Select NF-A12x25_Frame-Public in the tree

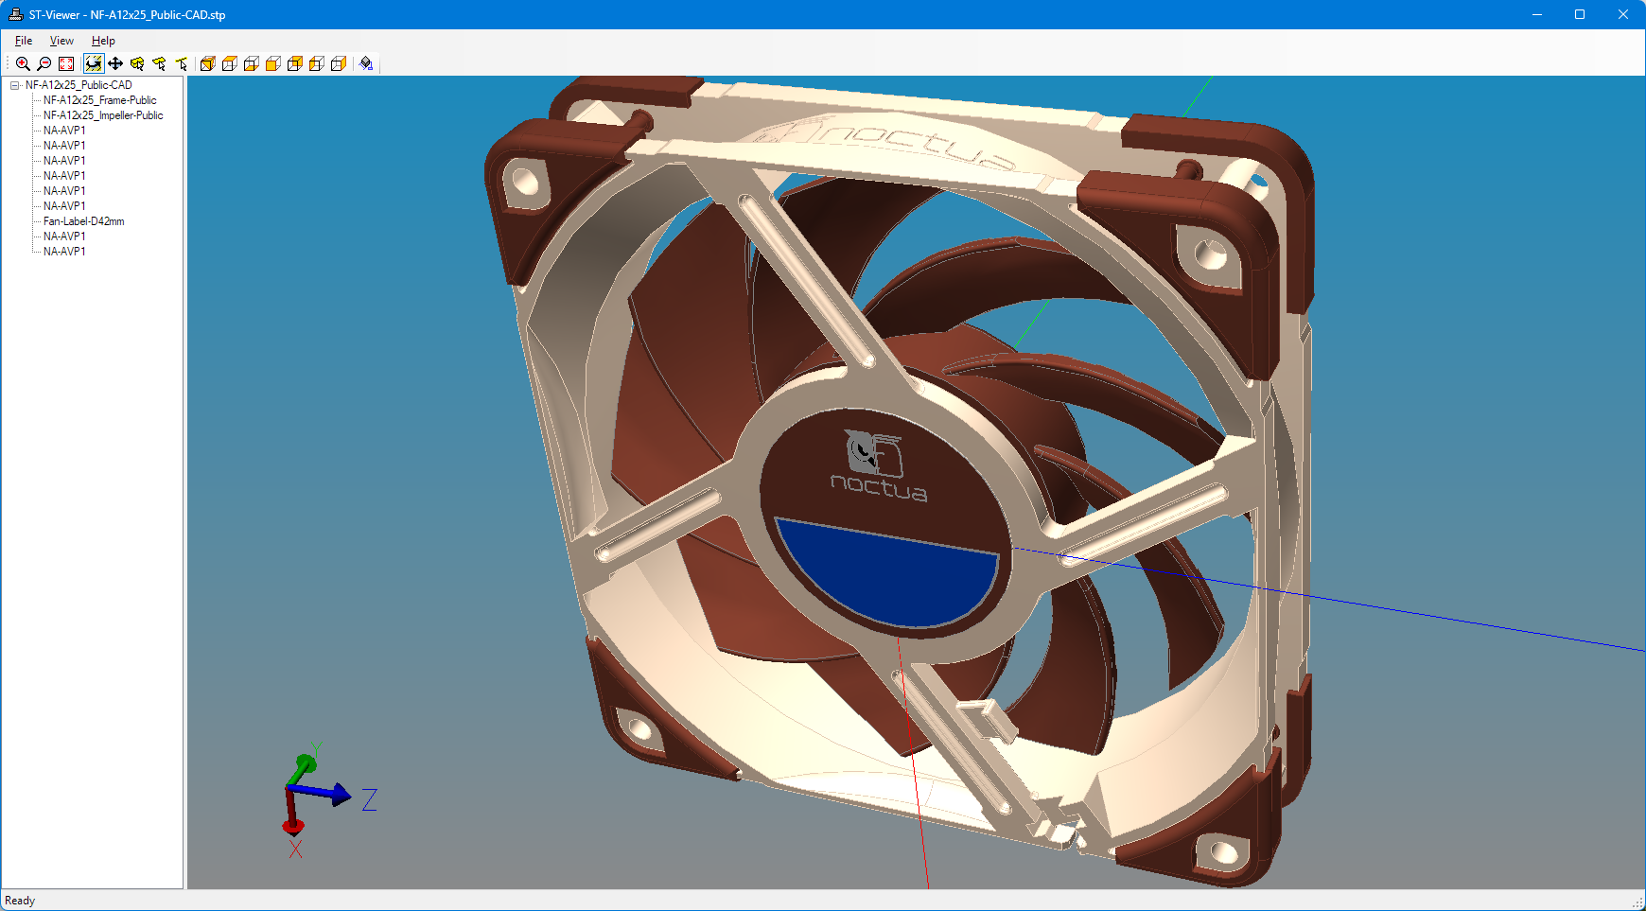(x=100, y=100)
